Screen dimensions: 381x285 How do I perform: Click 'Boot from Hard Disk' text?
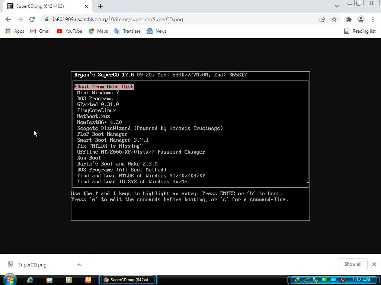click(105, 86)
